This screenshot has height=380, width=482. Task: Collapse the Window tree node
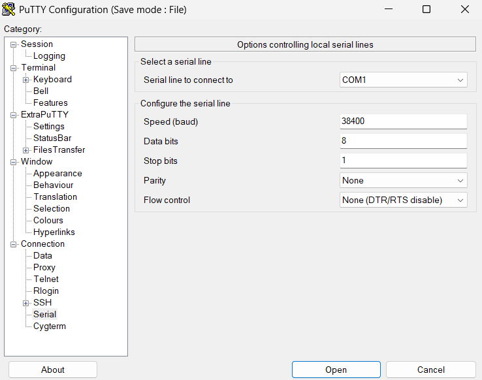pyautogui.click(x=13, y=162)
